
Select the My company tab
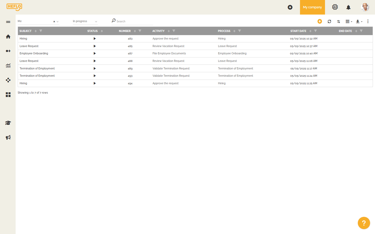(x=312, y=7)
